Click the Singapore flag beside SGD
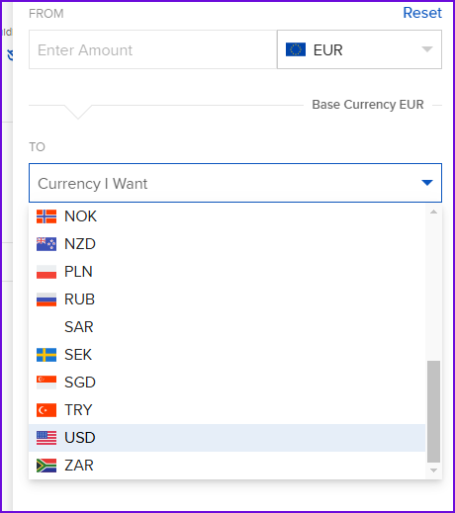Screen dimensions: 455x513 [x=46, y=383]
